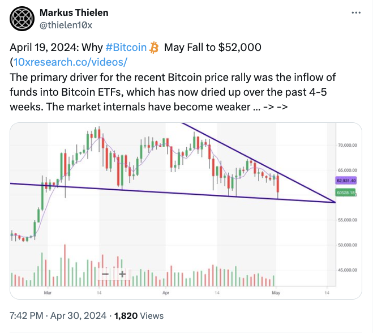Click the May label on date axis

pos(276,293)
